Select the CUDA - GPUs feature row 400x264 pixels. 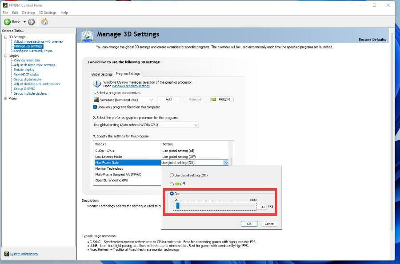pyautogui.click(x=162, y=151)
